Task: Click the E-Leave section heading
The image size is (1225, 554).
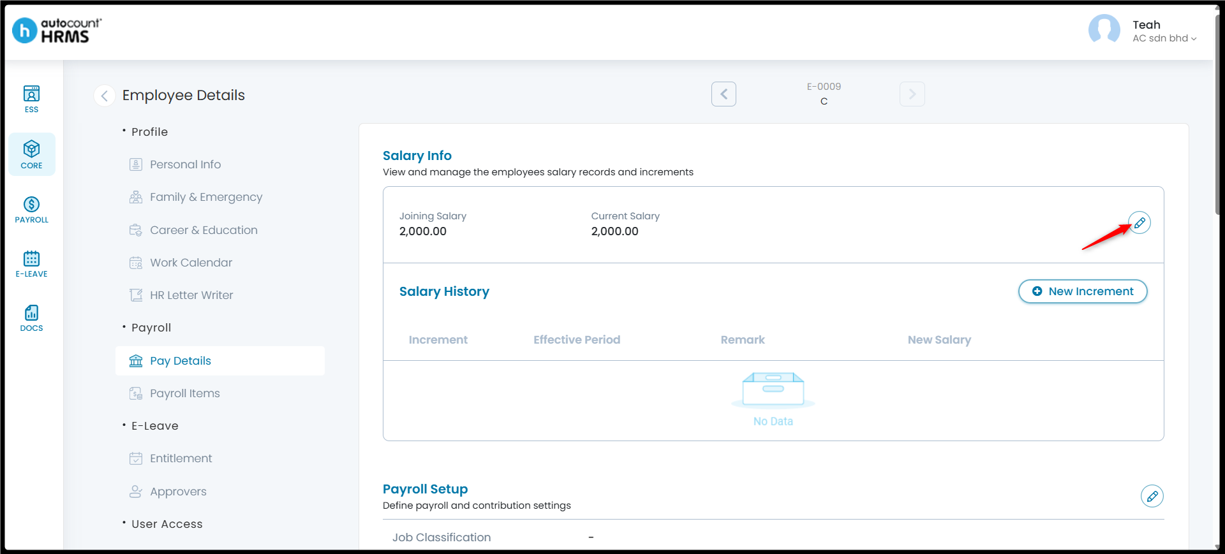Action: (x=155, y=426)
